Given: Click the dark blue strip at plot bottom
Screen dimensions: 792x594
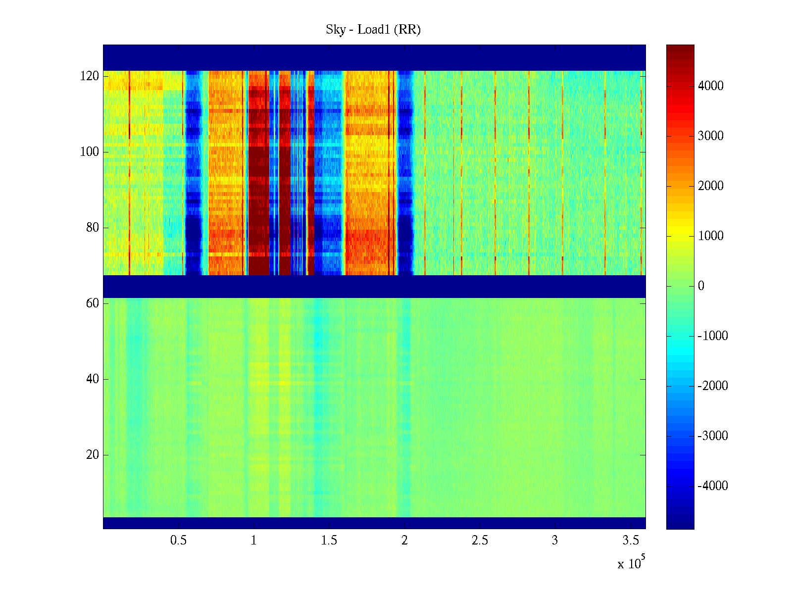Looking at the screenshot, I should click(x=374, y=523).
